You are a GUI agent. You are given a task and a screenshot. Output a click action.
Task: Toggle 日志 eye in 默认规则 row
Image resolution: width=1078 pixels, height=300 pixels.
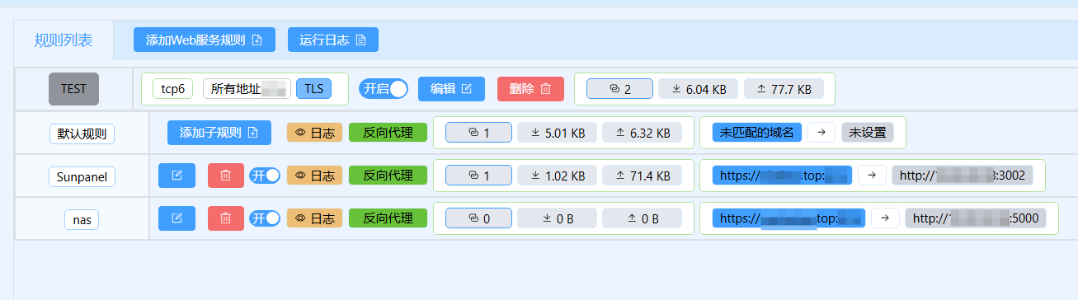[x=313, y=133]
